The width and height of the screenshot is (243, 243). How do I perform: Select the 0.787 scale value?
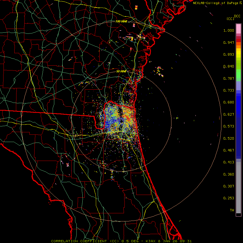(x=229, y=78)
